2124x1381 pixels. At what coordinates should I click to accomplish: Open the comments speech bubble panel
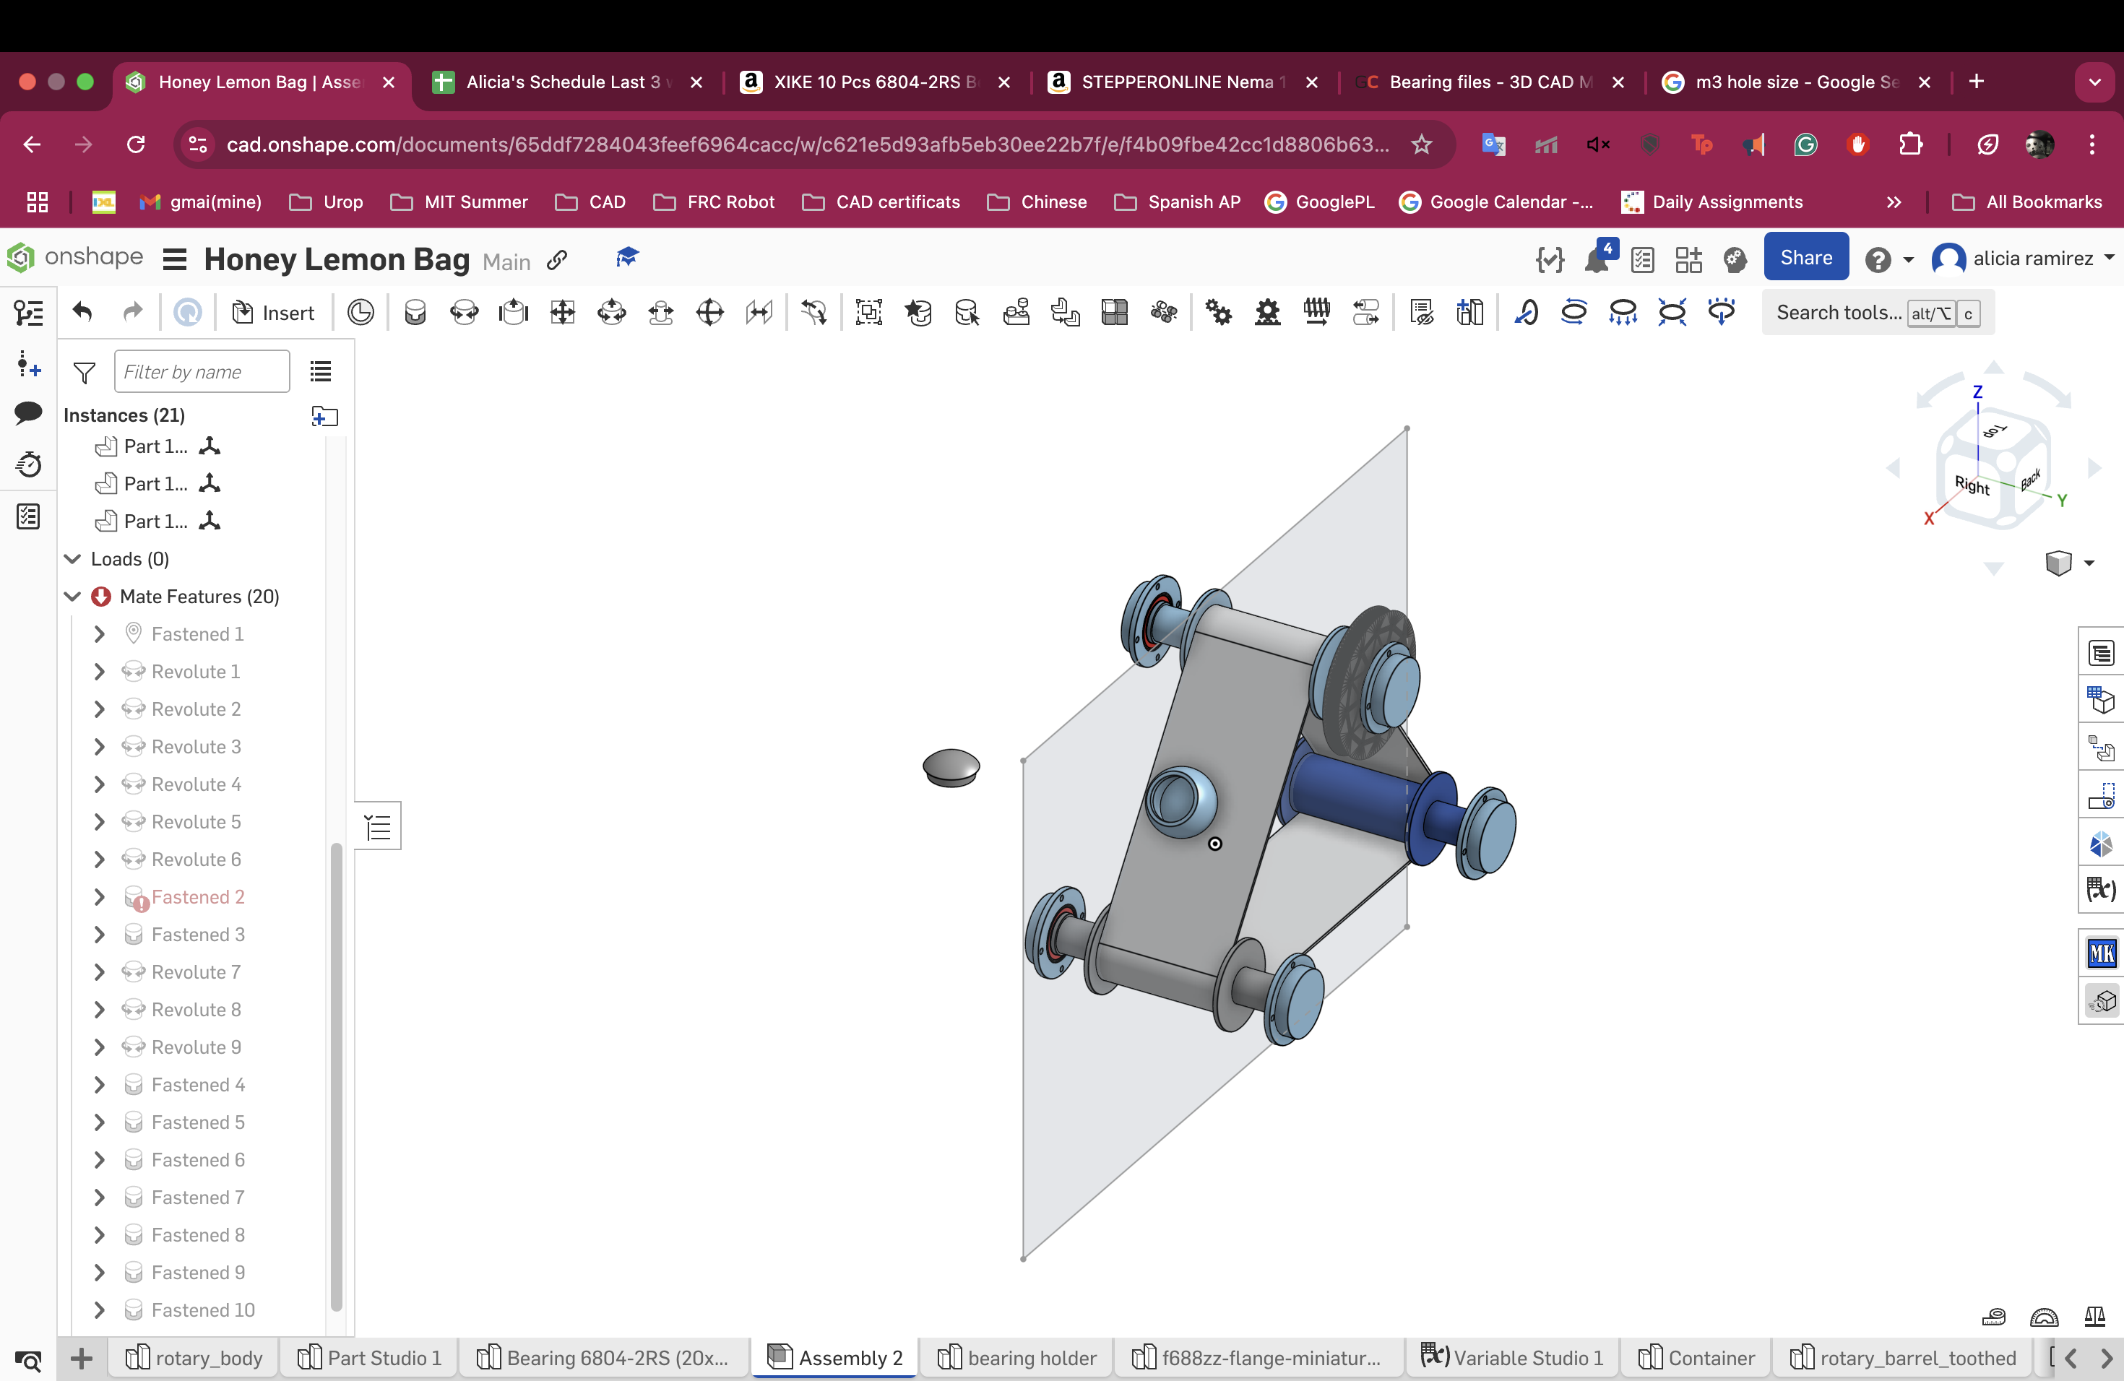(x=29, y=412)
